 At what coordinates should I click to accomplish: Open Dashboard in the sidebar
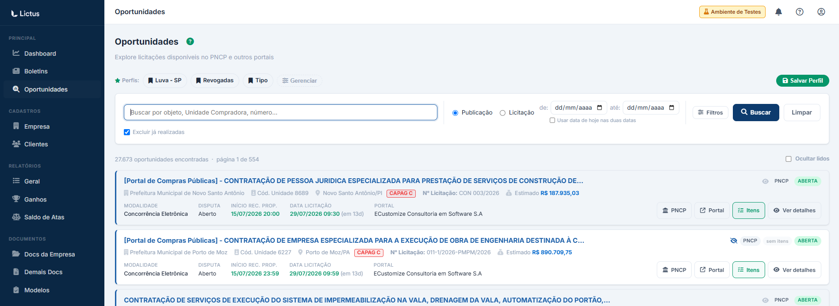click(x=52, y=54)
